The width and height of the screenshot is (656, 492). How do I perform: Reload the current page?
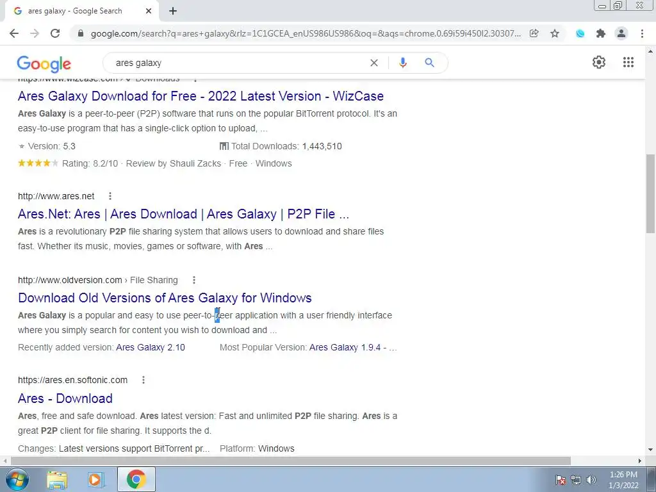[55, 33]
